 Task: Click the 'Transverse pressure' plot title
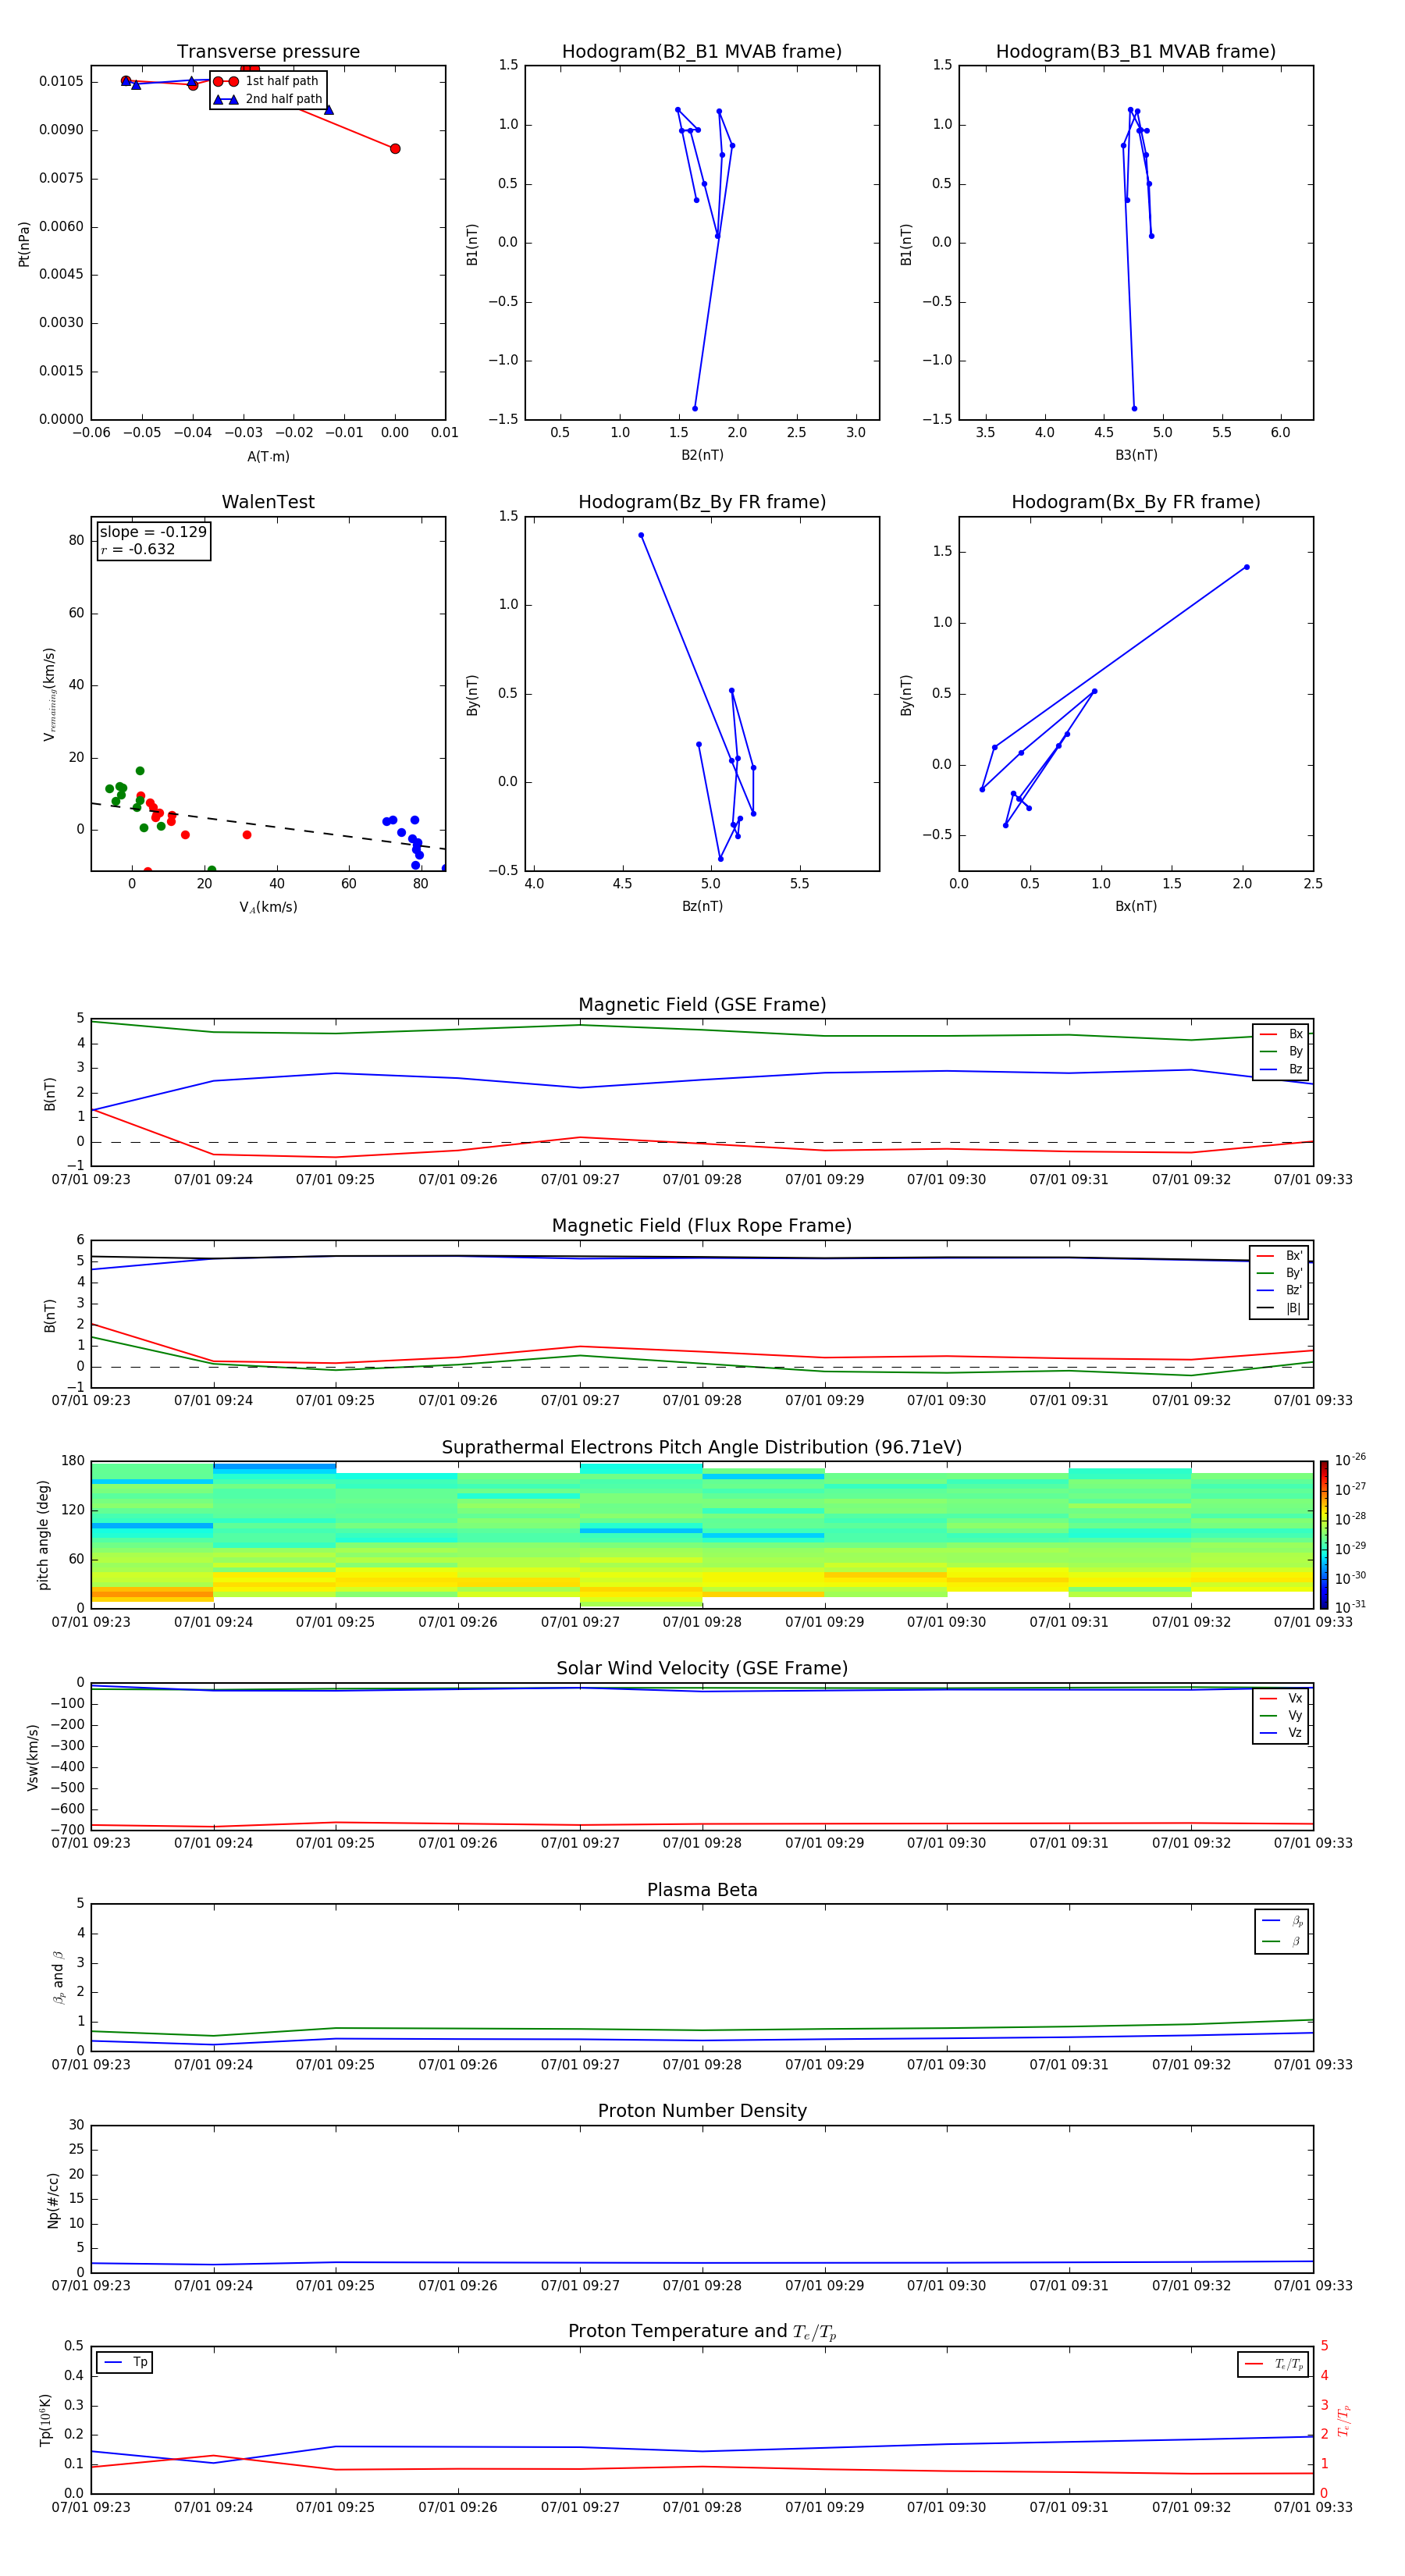pyautogui.click(x=268, y=52)
